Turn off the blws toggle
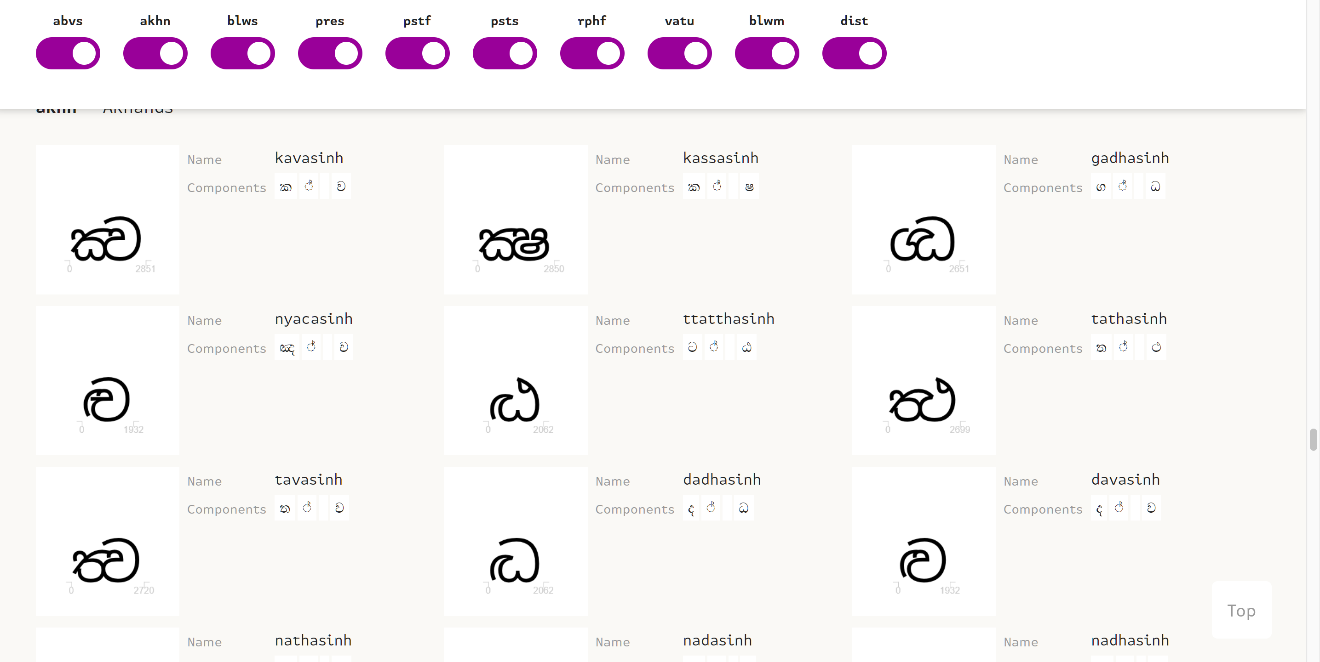 [x=242, y=53]
